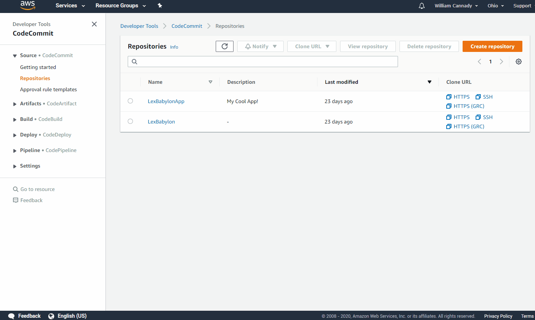535x320 pixels.
Task: Click the search magnifier in the sidebar
Action: pyautogui.click(x=16, y=189)
